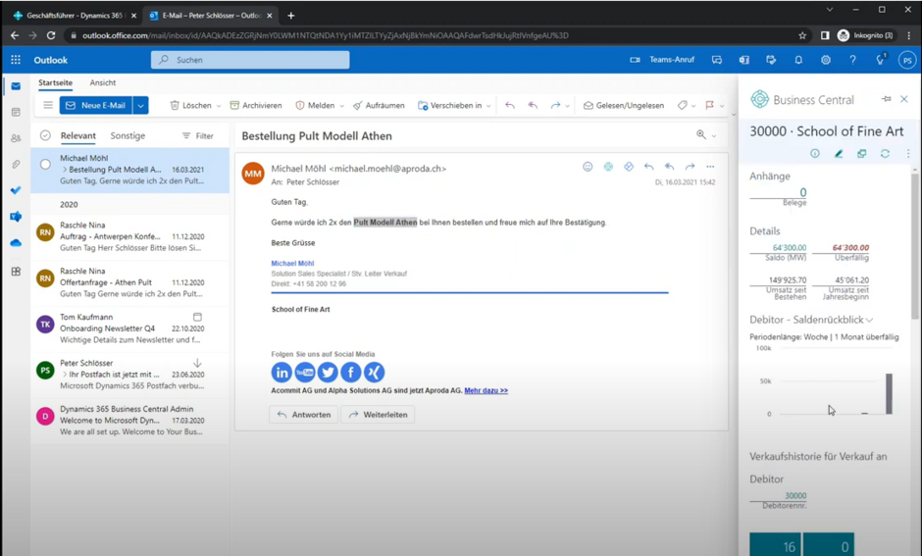Toggle the navigation pane hamburger icon
The width and height of the screenshot is (922, 556).
coord(48,105)
